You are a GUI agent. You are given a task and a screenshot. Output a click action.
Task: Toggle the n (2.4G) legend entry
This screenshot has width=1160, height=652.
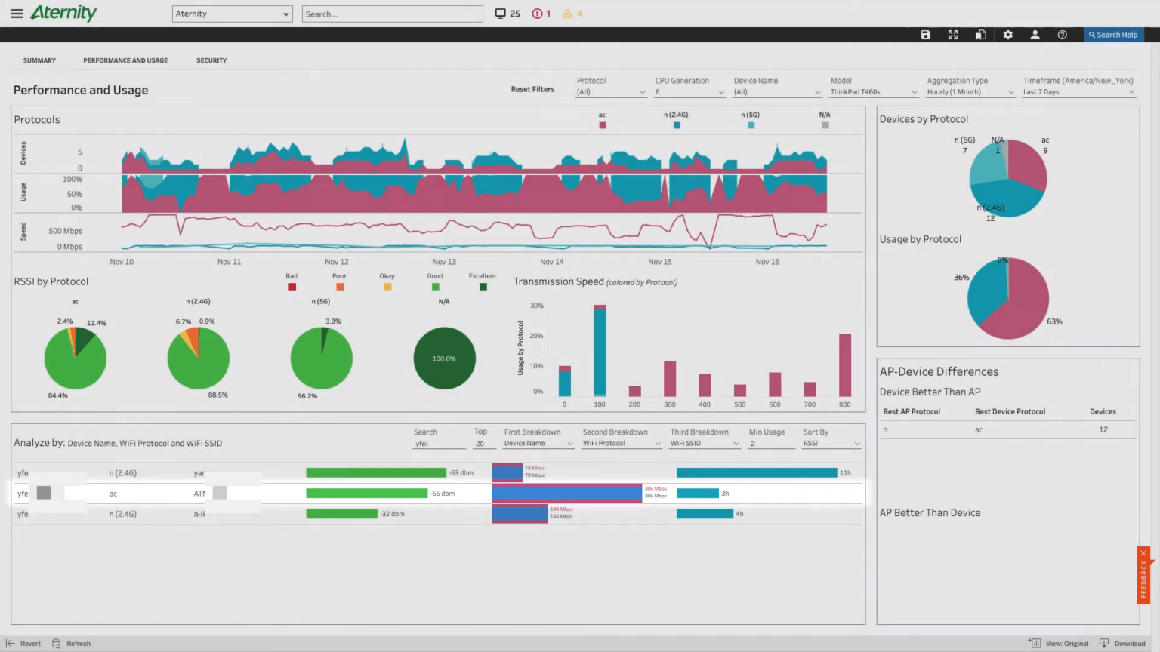pos(676,125)
